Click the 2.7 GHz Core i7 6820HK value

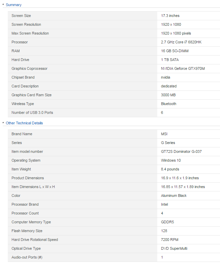(181, 42)
